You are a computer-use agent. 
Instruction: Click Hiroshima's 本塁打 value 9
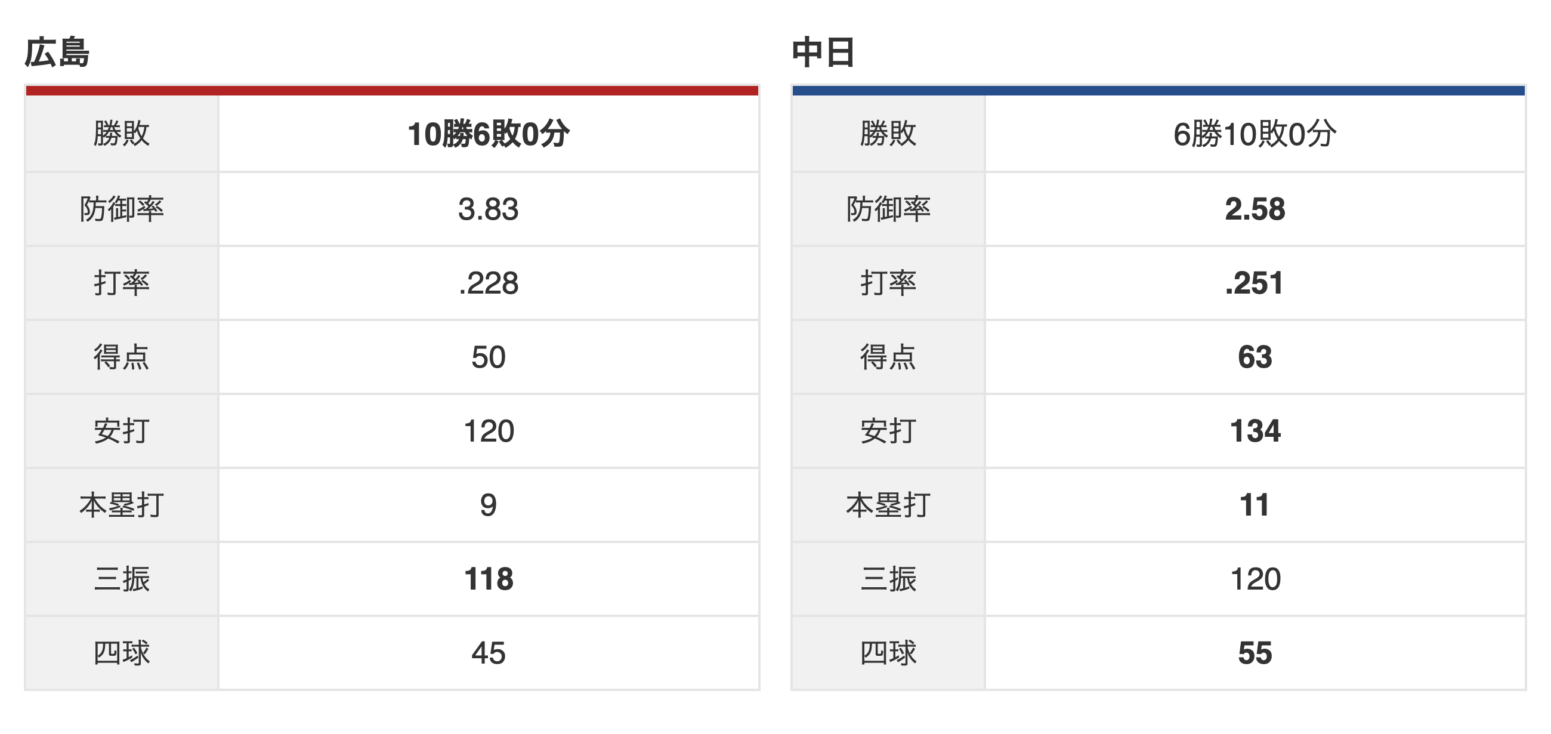[489, 506]
